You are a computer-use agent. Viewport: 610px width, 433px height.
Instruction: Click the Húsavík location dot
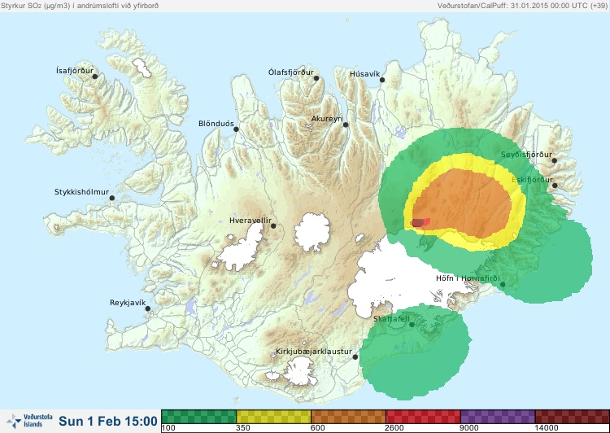[382, 80]
